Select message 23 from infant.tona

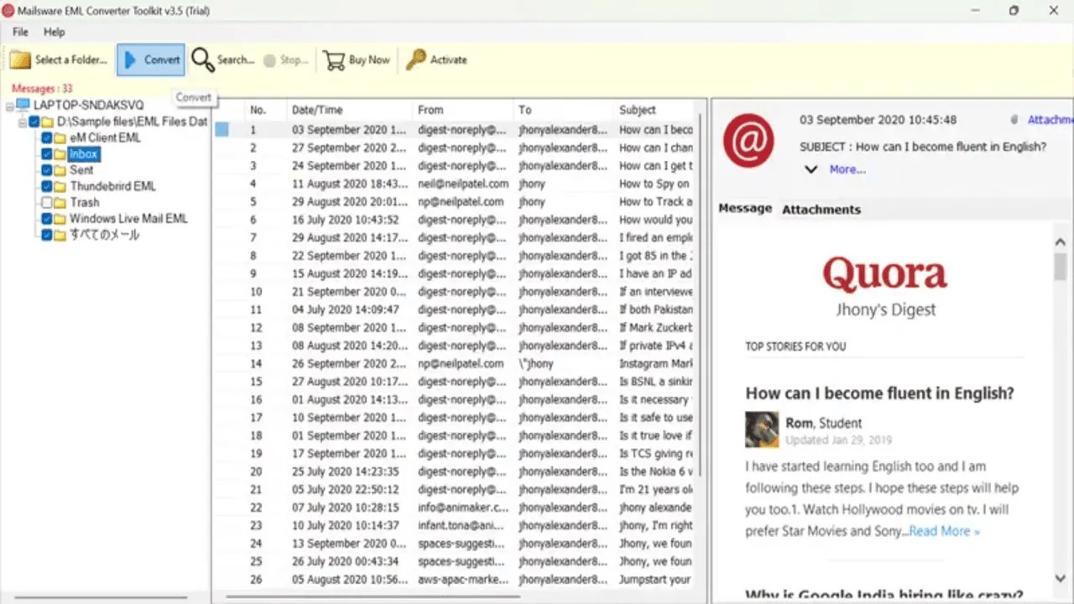click(454, 526)
